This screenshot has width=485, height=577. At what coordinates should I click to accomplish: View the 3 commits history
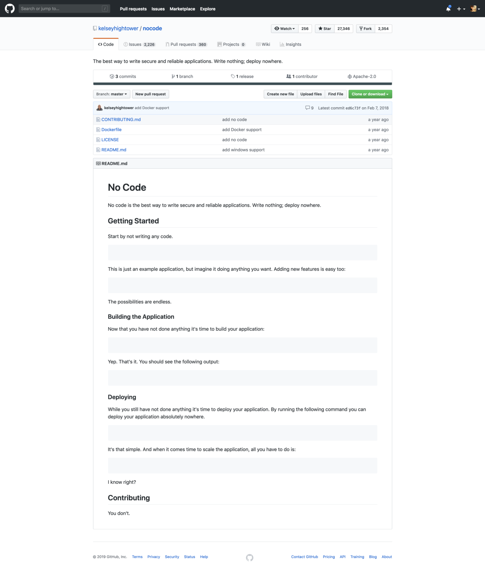[x=123, y=76]
